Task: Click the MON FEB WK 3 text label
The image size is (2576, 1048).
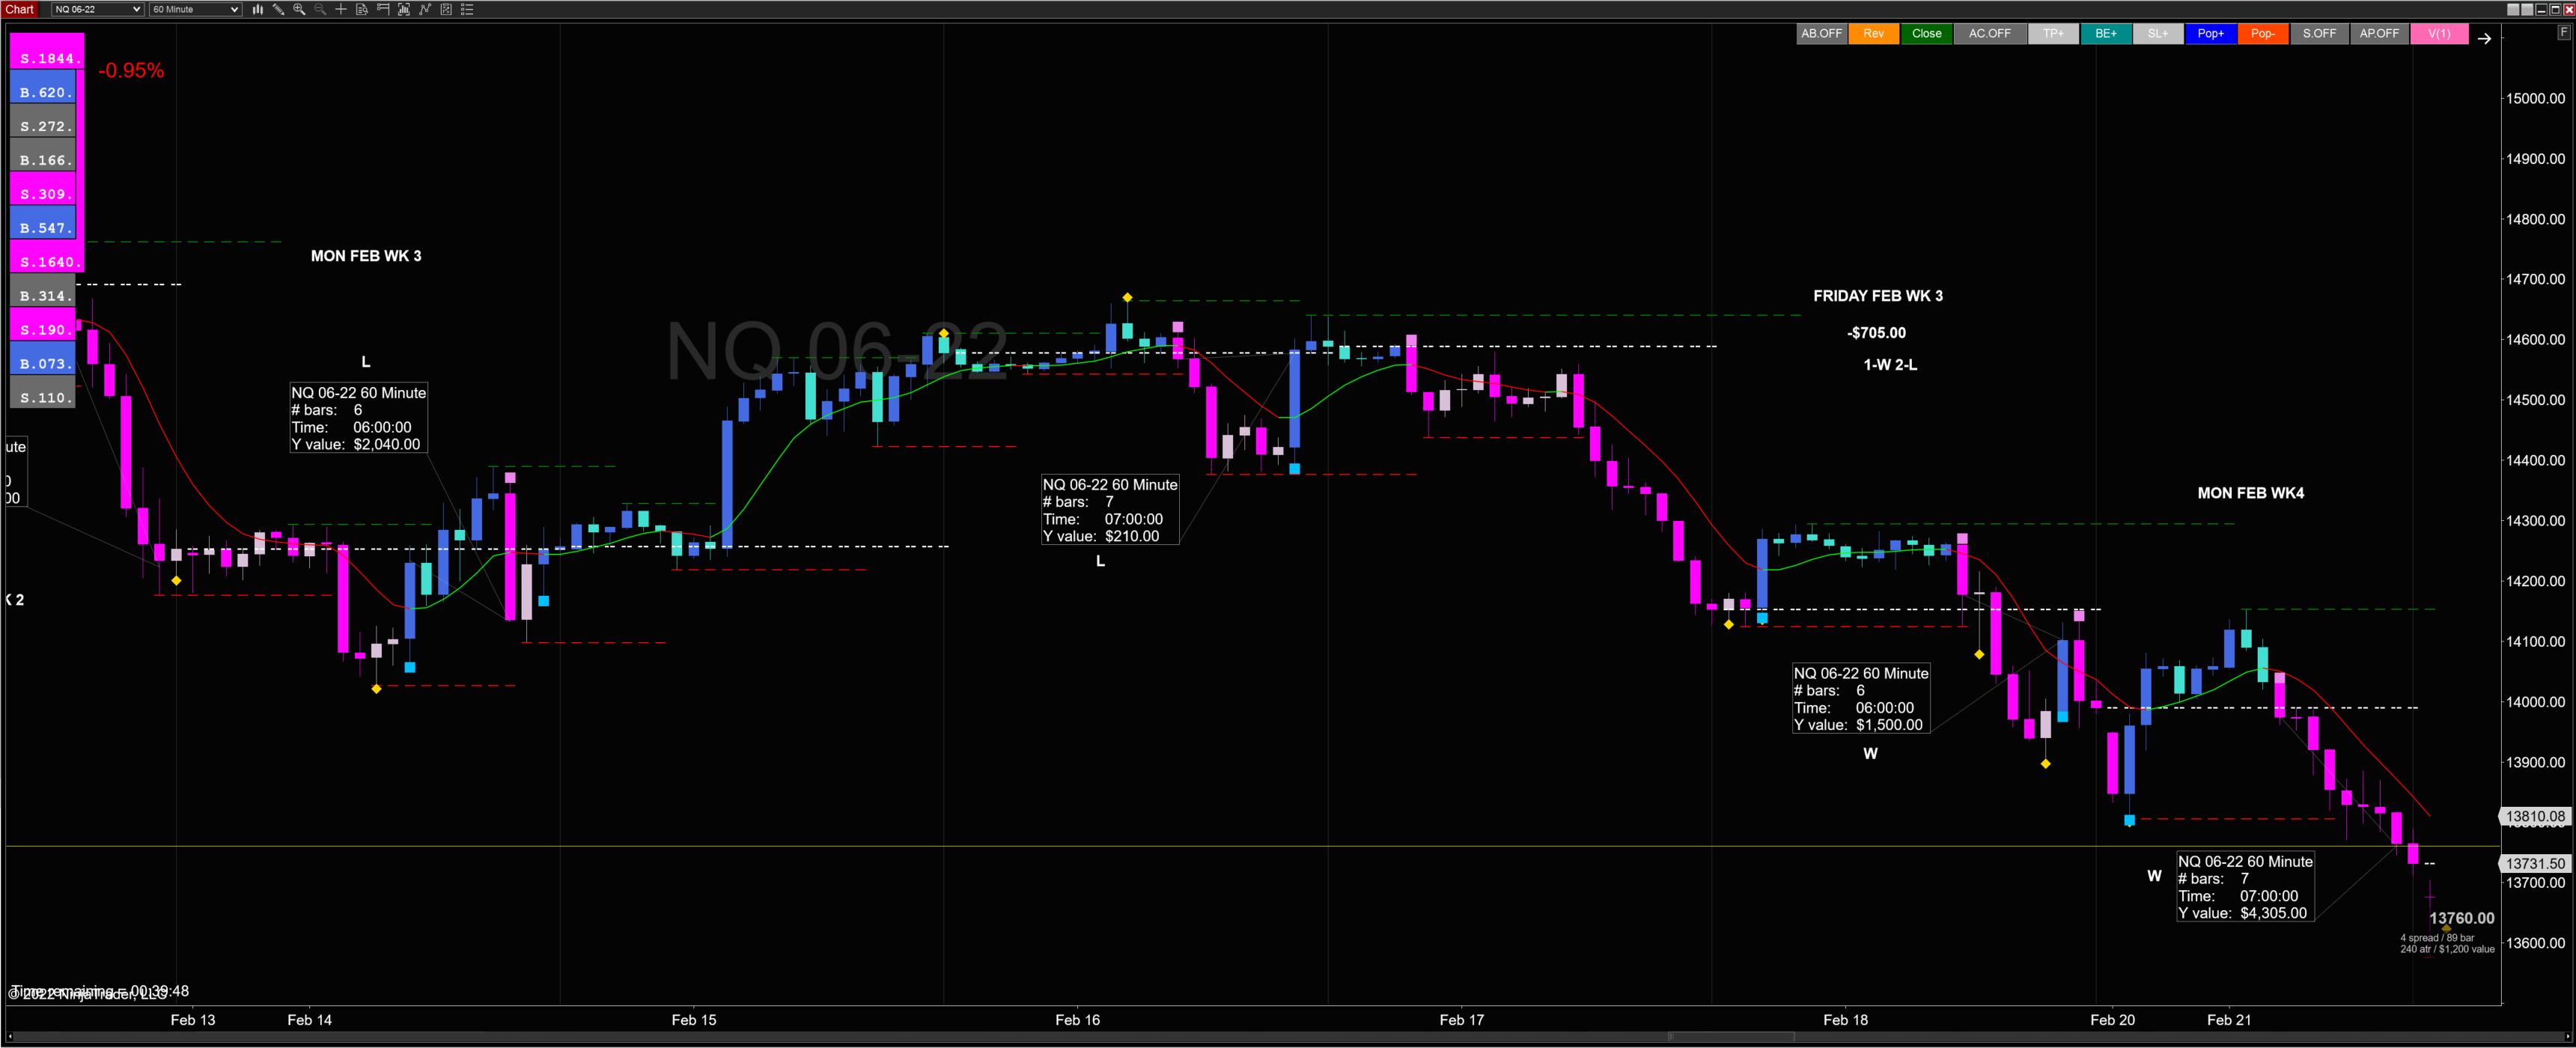Action: [366, 256]
